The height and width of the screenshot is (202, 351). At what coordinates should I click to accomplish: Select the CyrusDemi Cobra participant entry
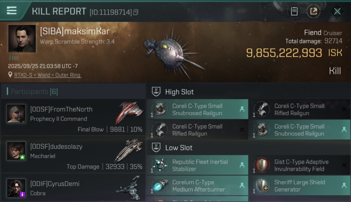coord(73,188)
